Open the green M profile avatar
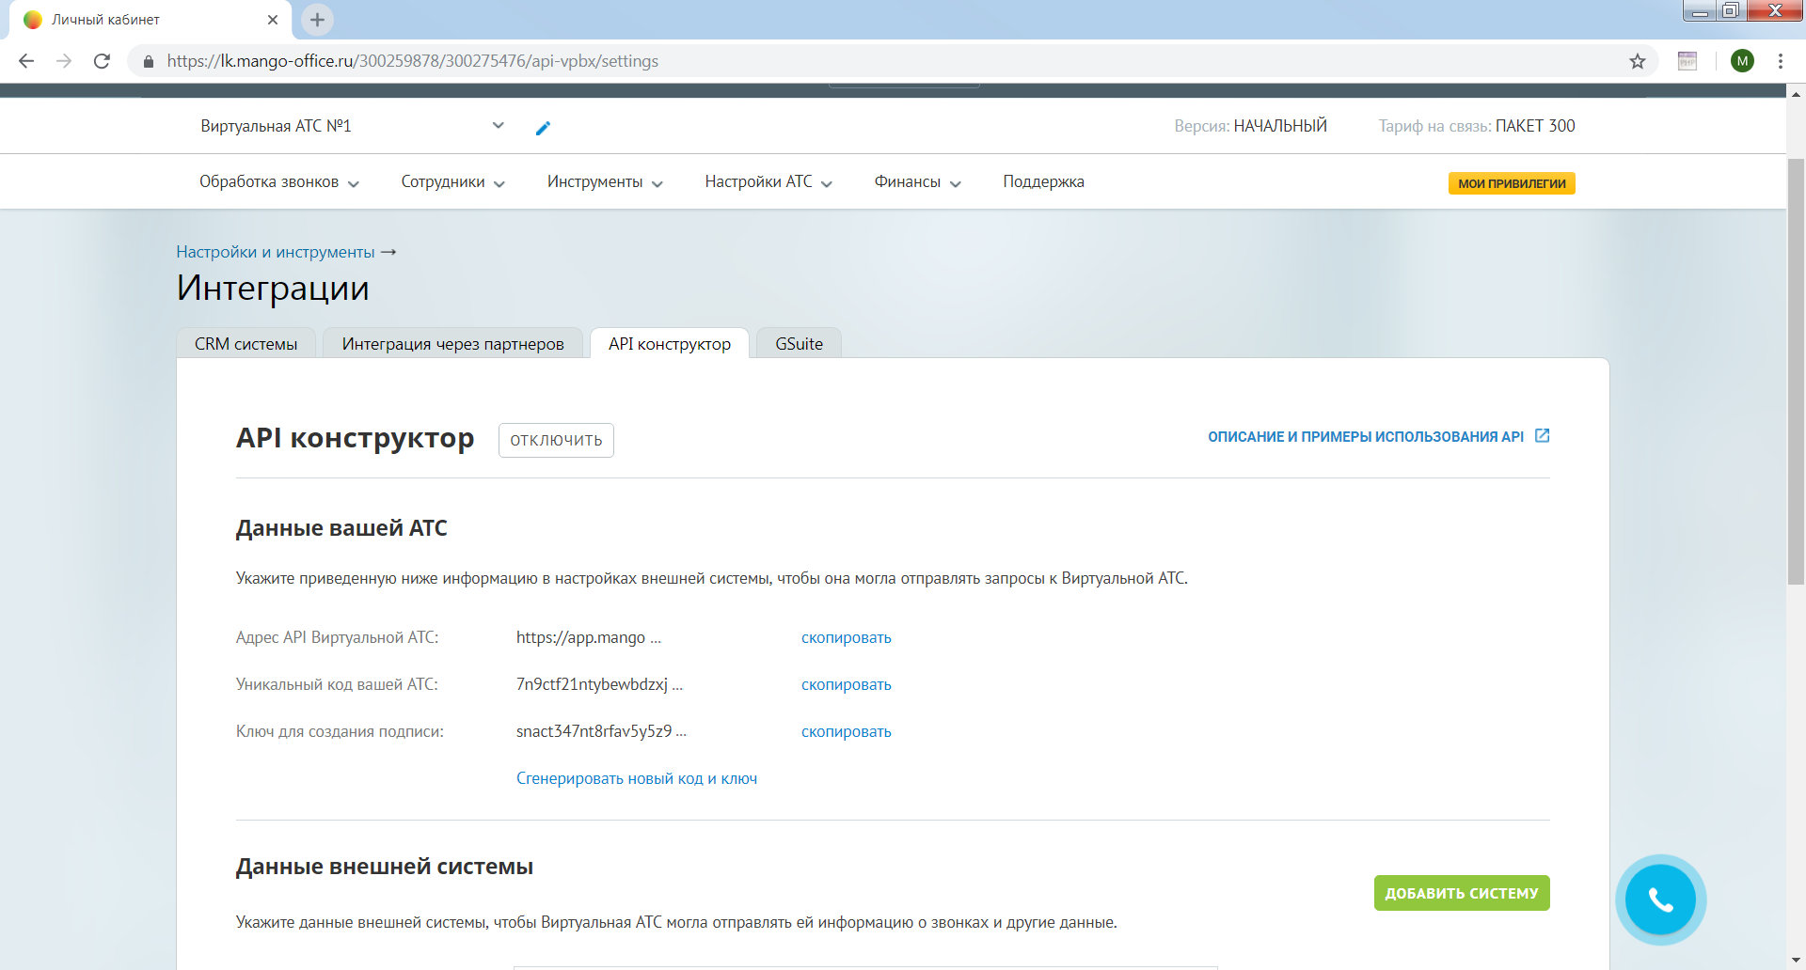 click(x=1742, y=61)
